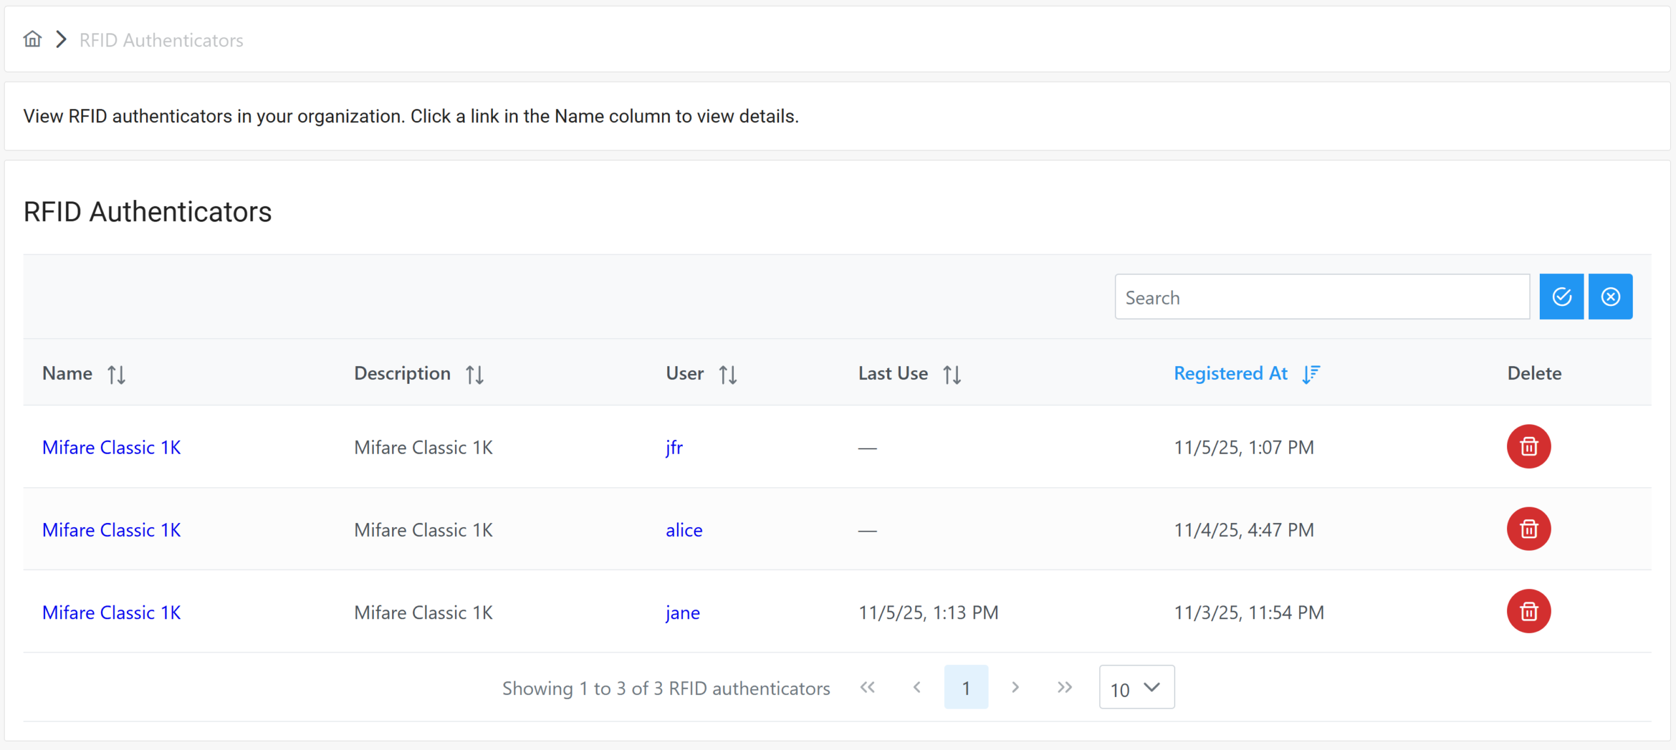Jump to last page double arrow

point(1065,687)
